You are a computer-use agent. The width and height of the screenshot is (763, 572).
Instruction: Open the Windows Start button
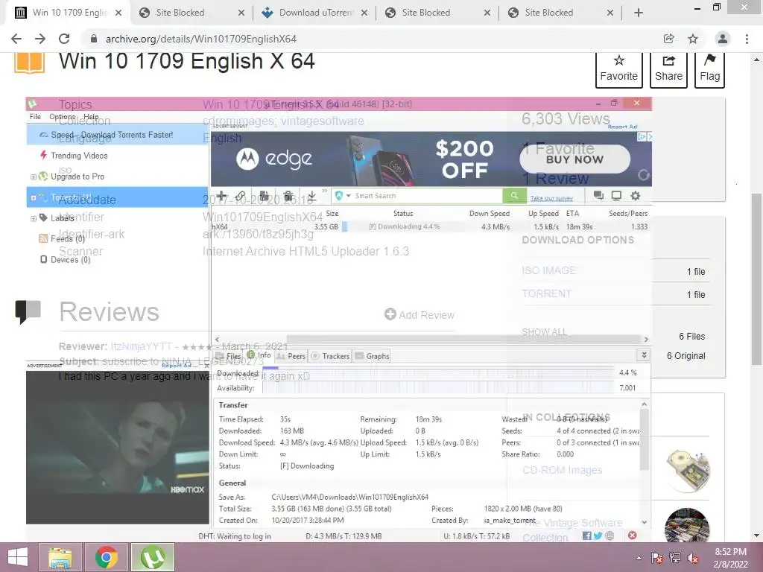tap(18, 557)
